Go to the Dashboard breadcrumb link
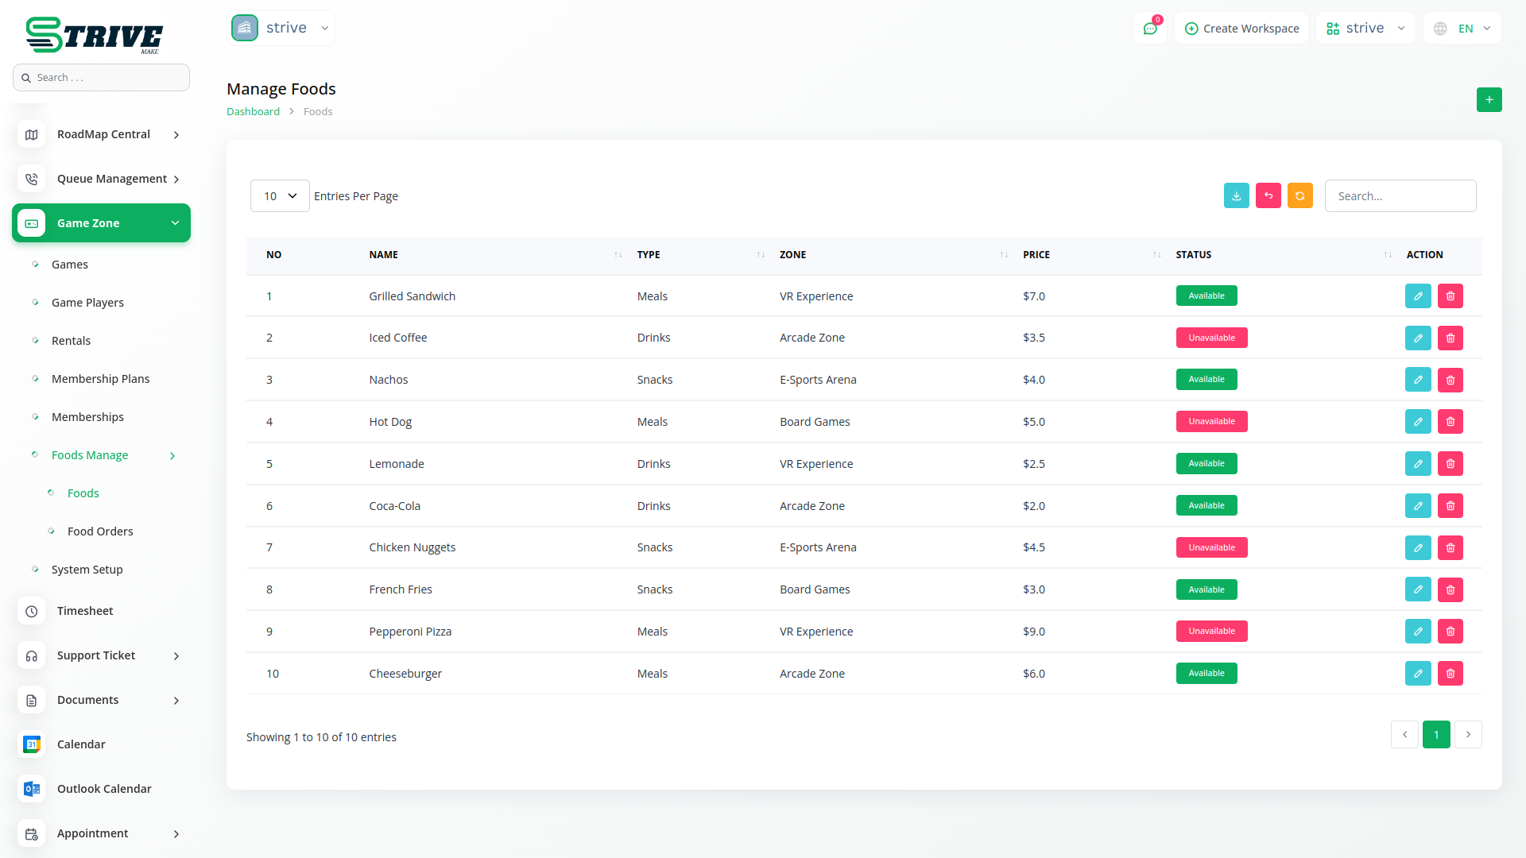This screenshot has height=858, width=1526. tap(253, 111)
